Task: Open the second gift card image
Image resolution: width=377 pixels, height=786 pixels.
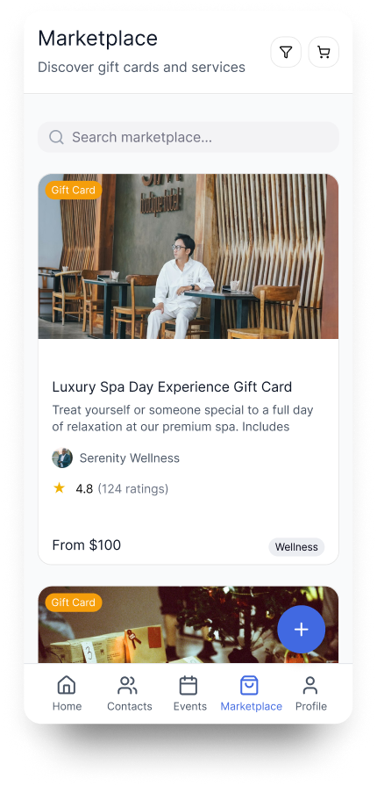Action: [188, 624]
